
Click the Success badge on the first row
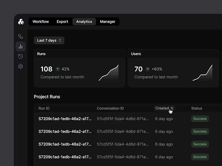pos(200,119)
